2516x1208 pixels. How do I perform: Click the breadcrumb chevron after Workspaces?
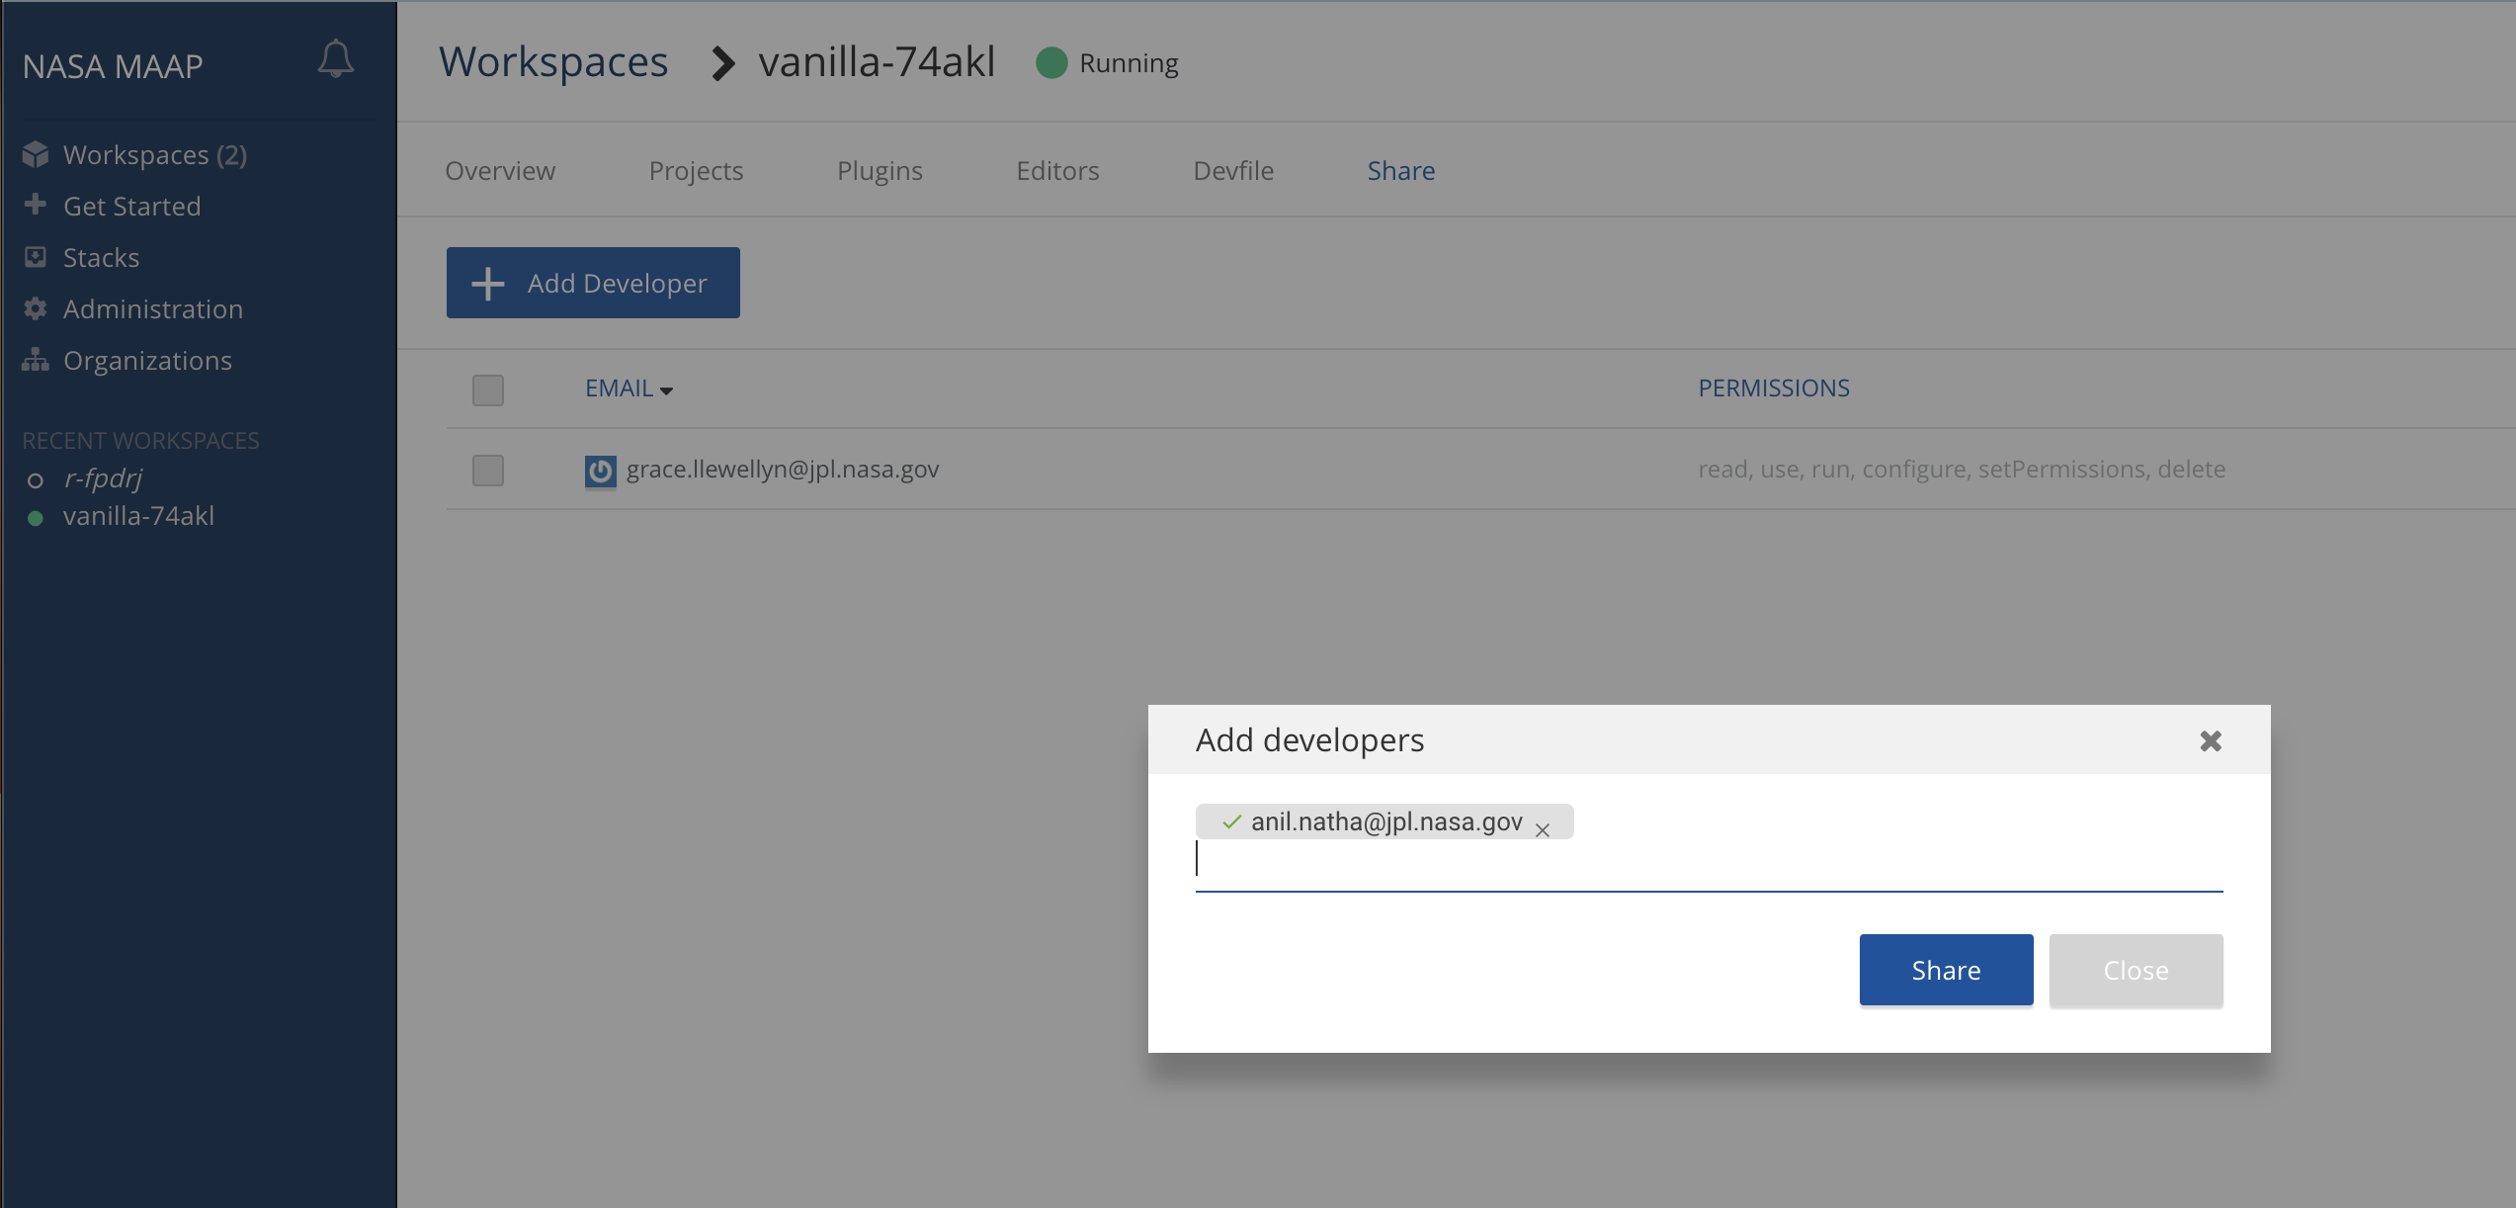723,63
